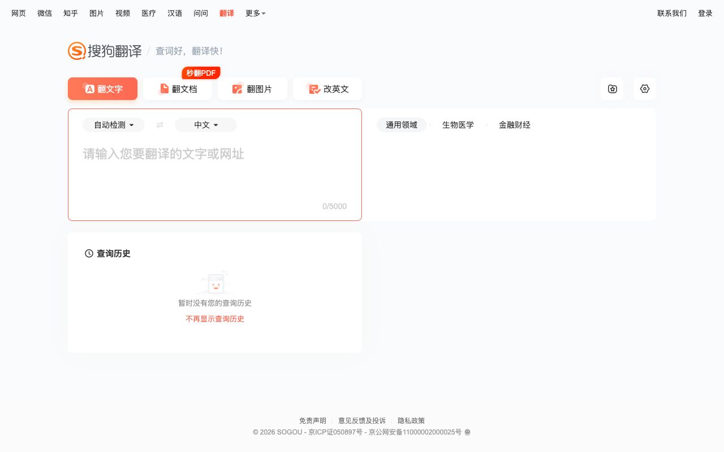Switch translation domain to 金融财经
This screenshot has height=452, width=724.
click(515, 125)
